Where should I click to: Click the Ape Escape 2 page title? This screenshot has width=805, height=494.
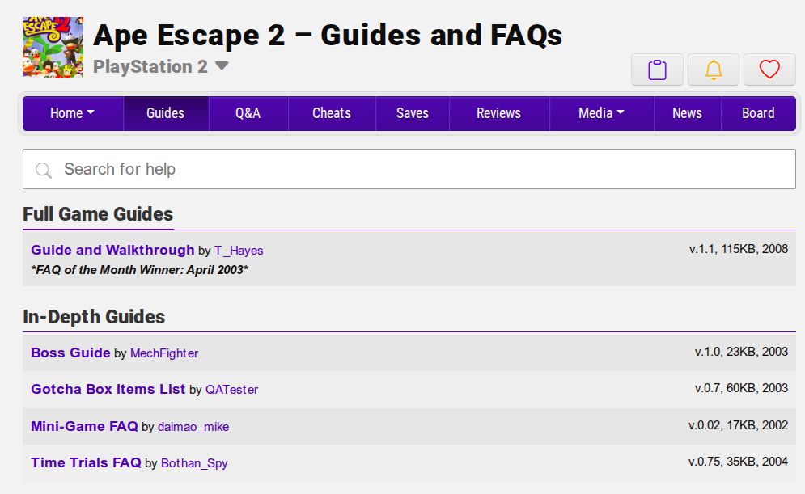pyautogui.click(x=328, y=36)
